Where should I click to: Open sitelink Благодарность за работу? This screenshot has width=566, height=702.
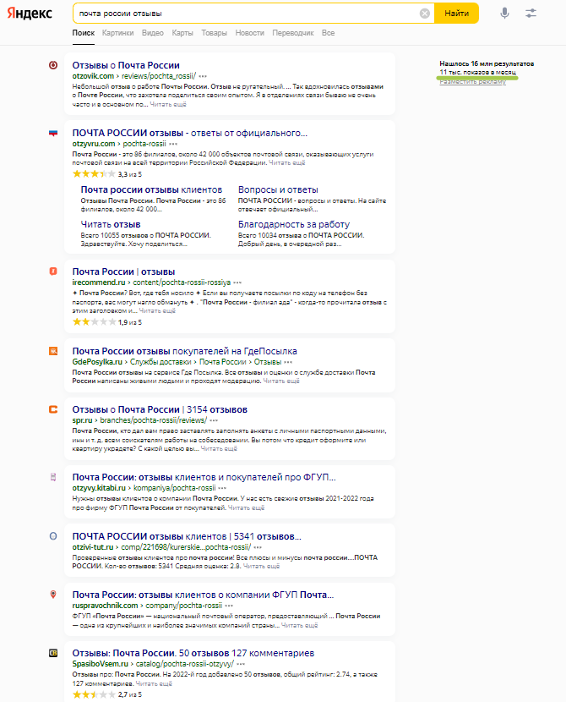point(294,224)
